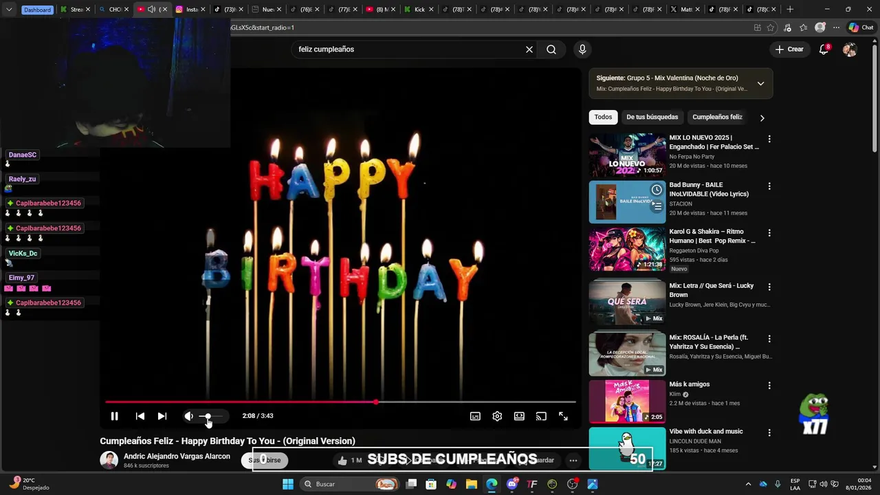Open 'Mix: Letra // Que Será' title

click(712, 290)
